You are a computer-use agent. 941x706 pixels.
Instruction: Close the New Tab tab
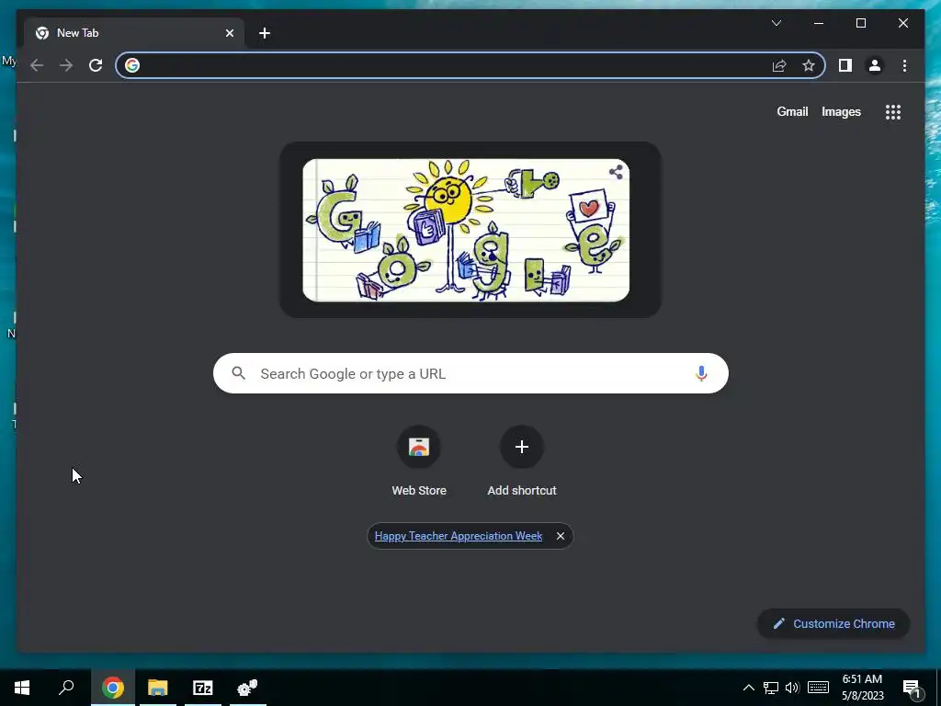click(229, 33)
